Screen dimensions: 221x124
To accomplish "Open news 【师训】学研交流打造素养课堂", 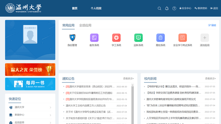I will (174, 93).
